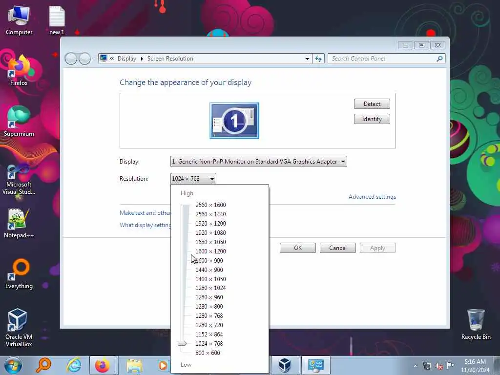This screenshot has height=375, width=500.
Task: Expand the address bar history dropdown
Action: [x=307, y=59]
